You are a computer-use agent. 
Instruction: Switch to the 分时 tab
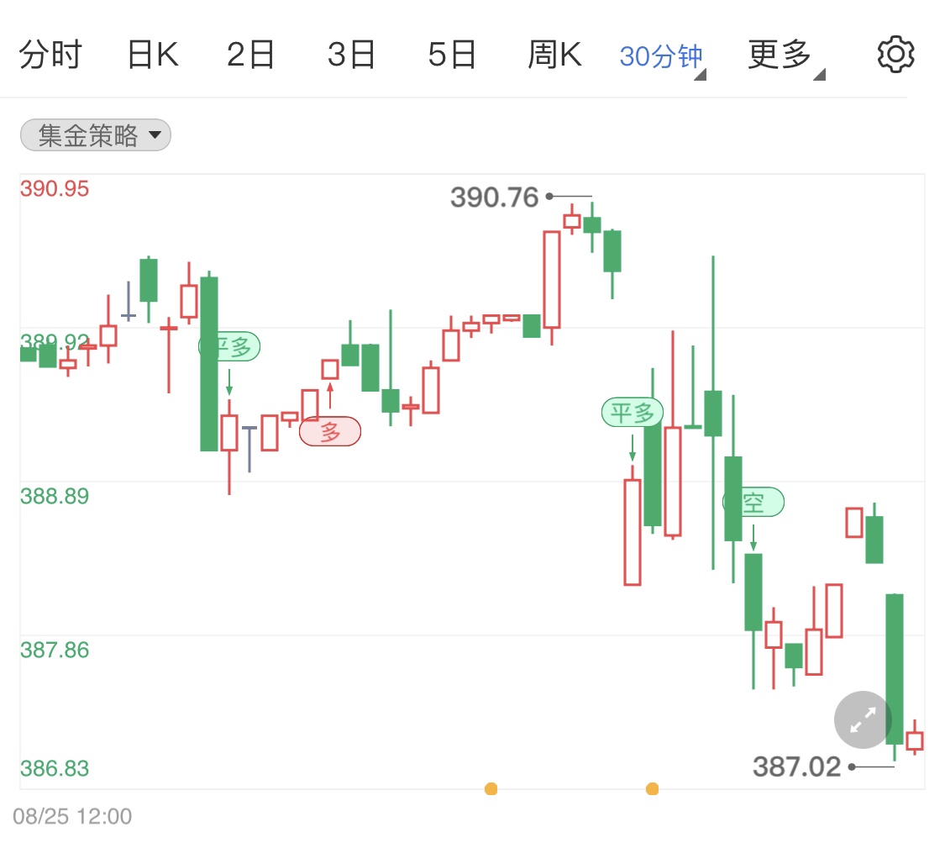[x=50, y=55]
